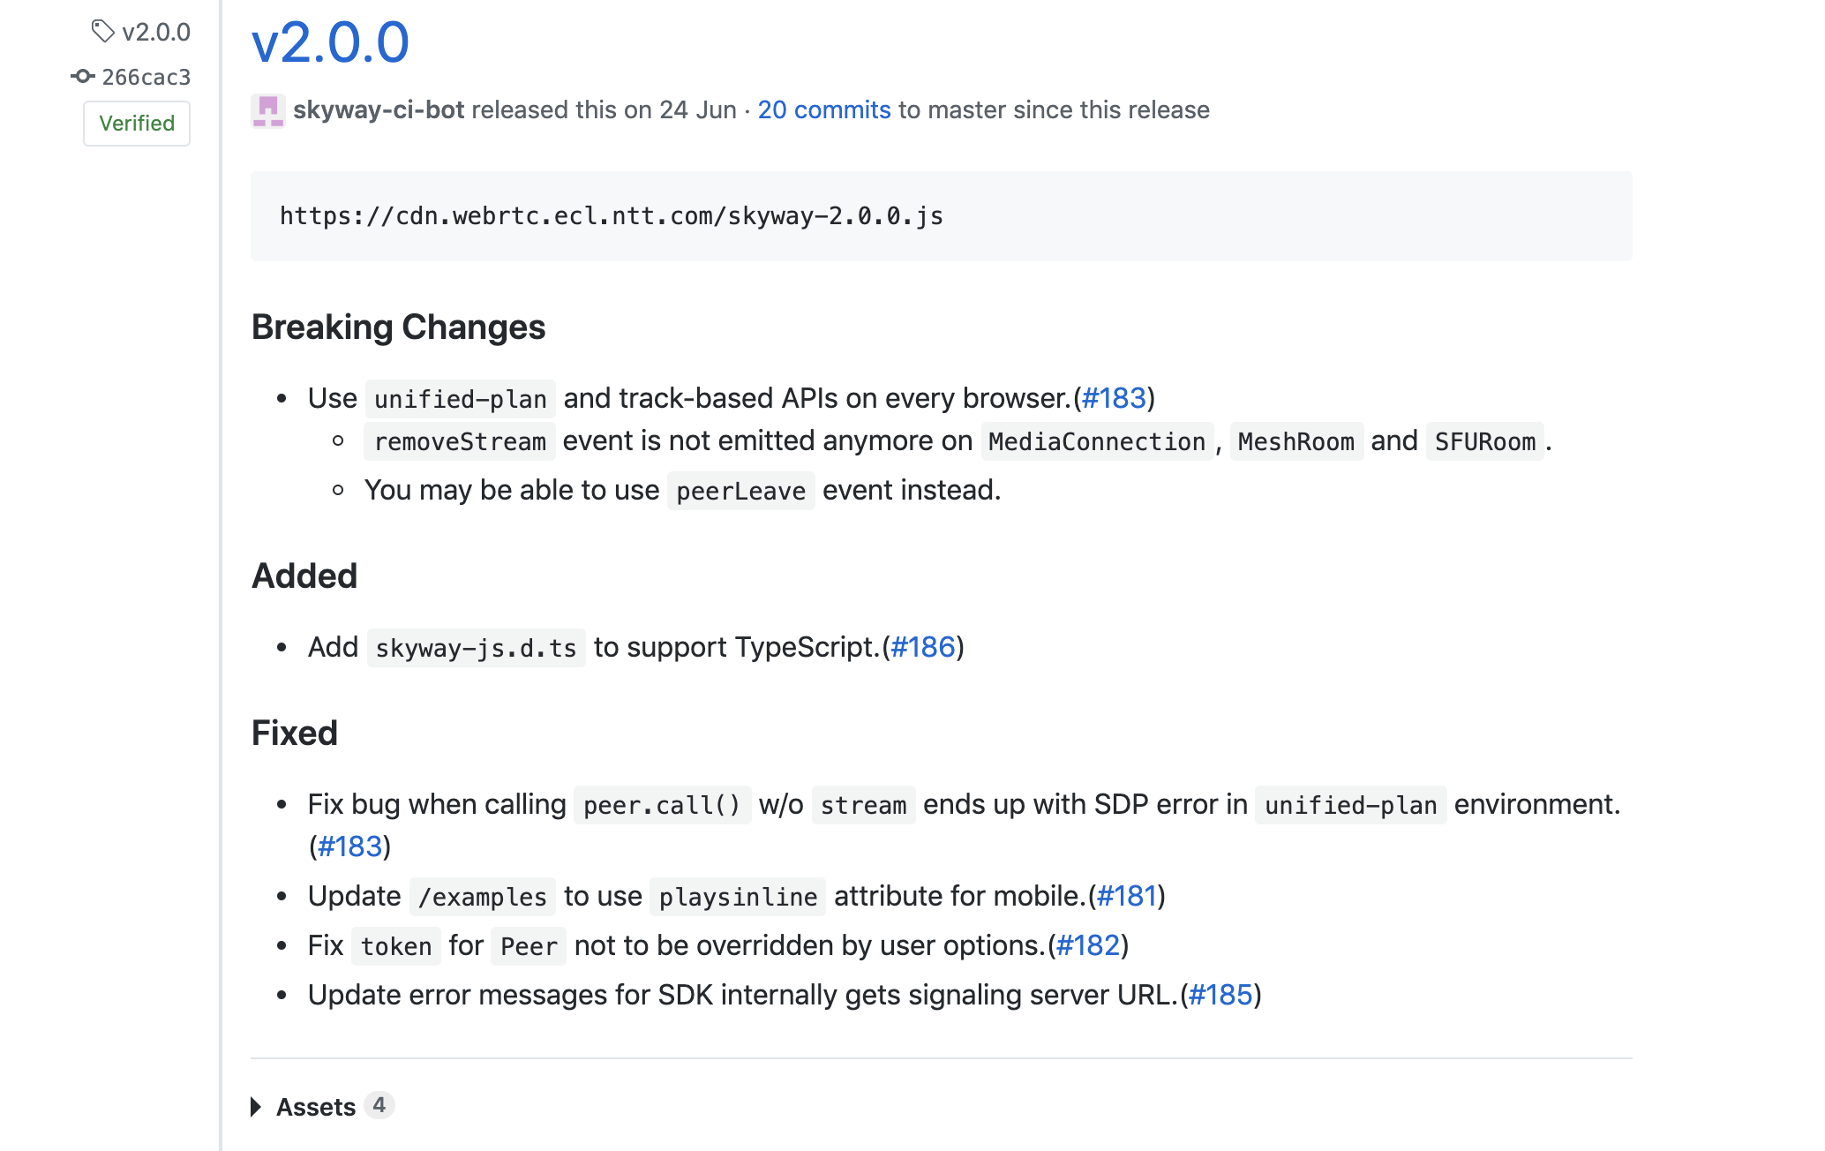The image size is (1825, 1151).
Task: Click the 'MeshRoom' code snippet
Action: 1296,441
